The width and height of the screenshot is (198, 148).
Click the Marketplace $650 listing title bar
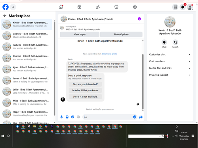pyautogui.click(x=101, y=28)
